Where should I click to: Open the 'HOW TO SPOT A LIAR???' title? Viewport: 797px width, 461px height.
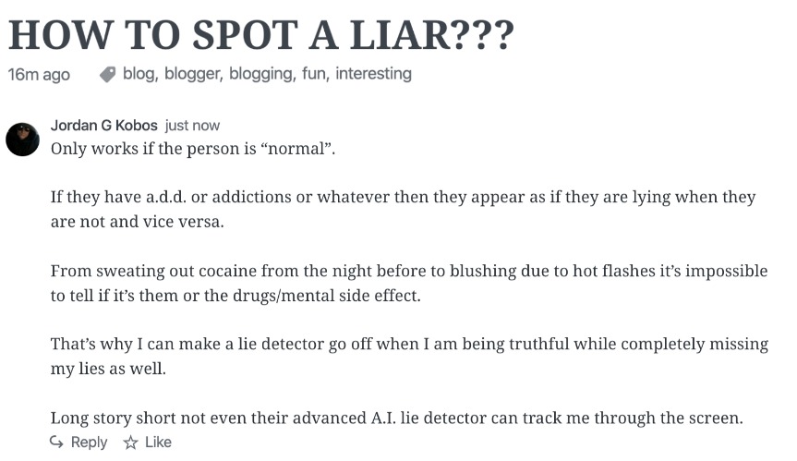[261, 35]
